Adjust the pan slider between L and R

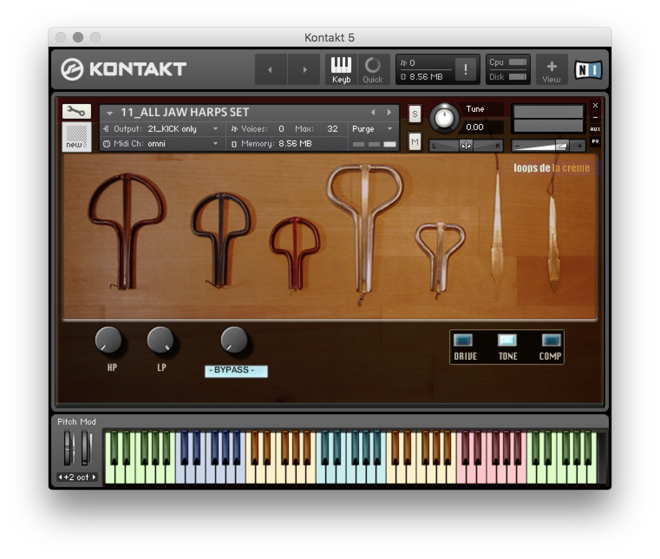coord(466,145)
